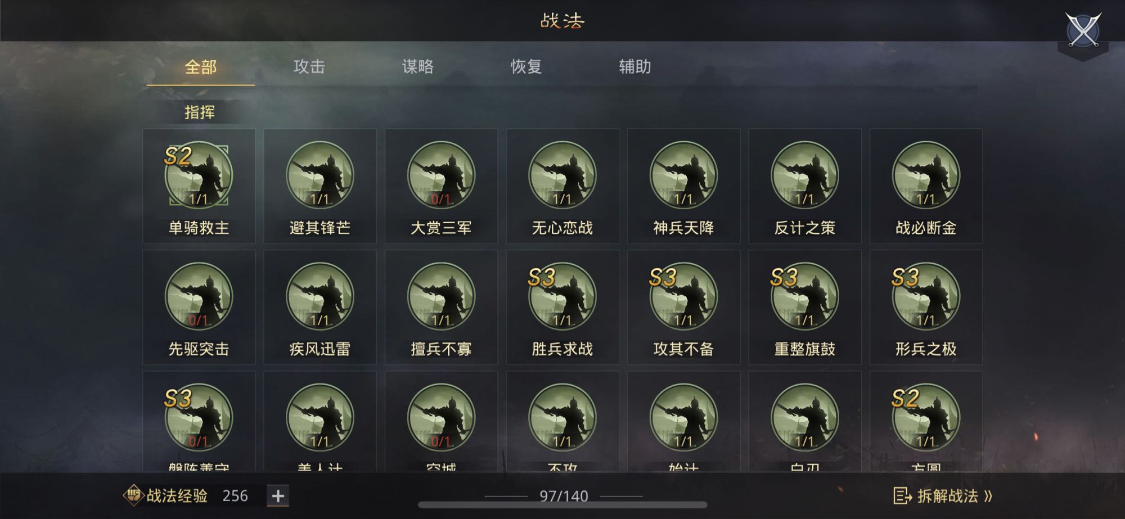Close the tactics screen with crossed swords
The width and height of the screenshot is (1125, 519).
click(x=1083, y=30)
